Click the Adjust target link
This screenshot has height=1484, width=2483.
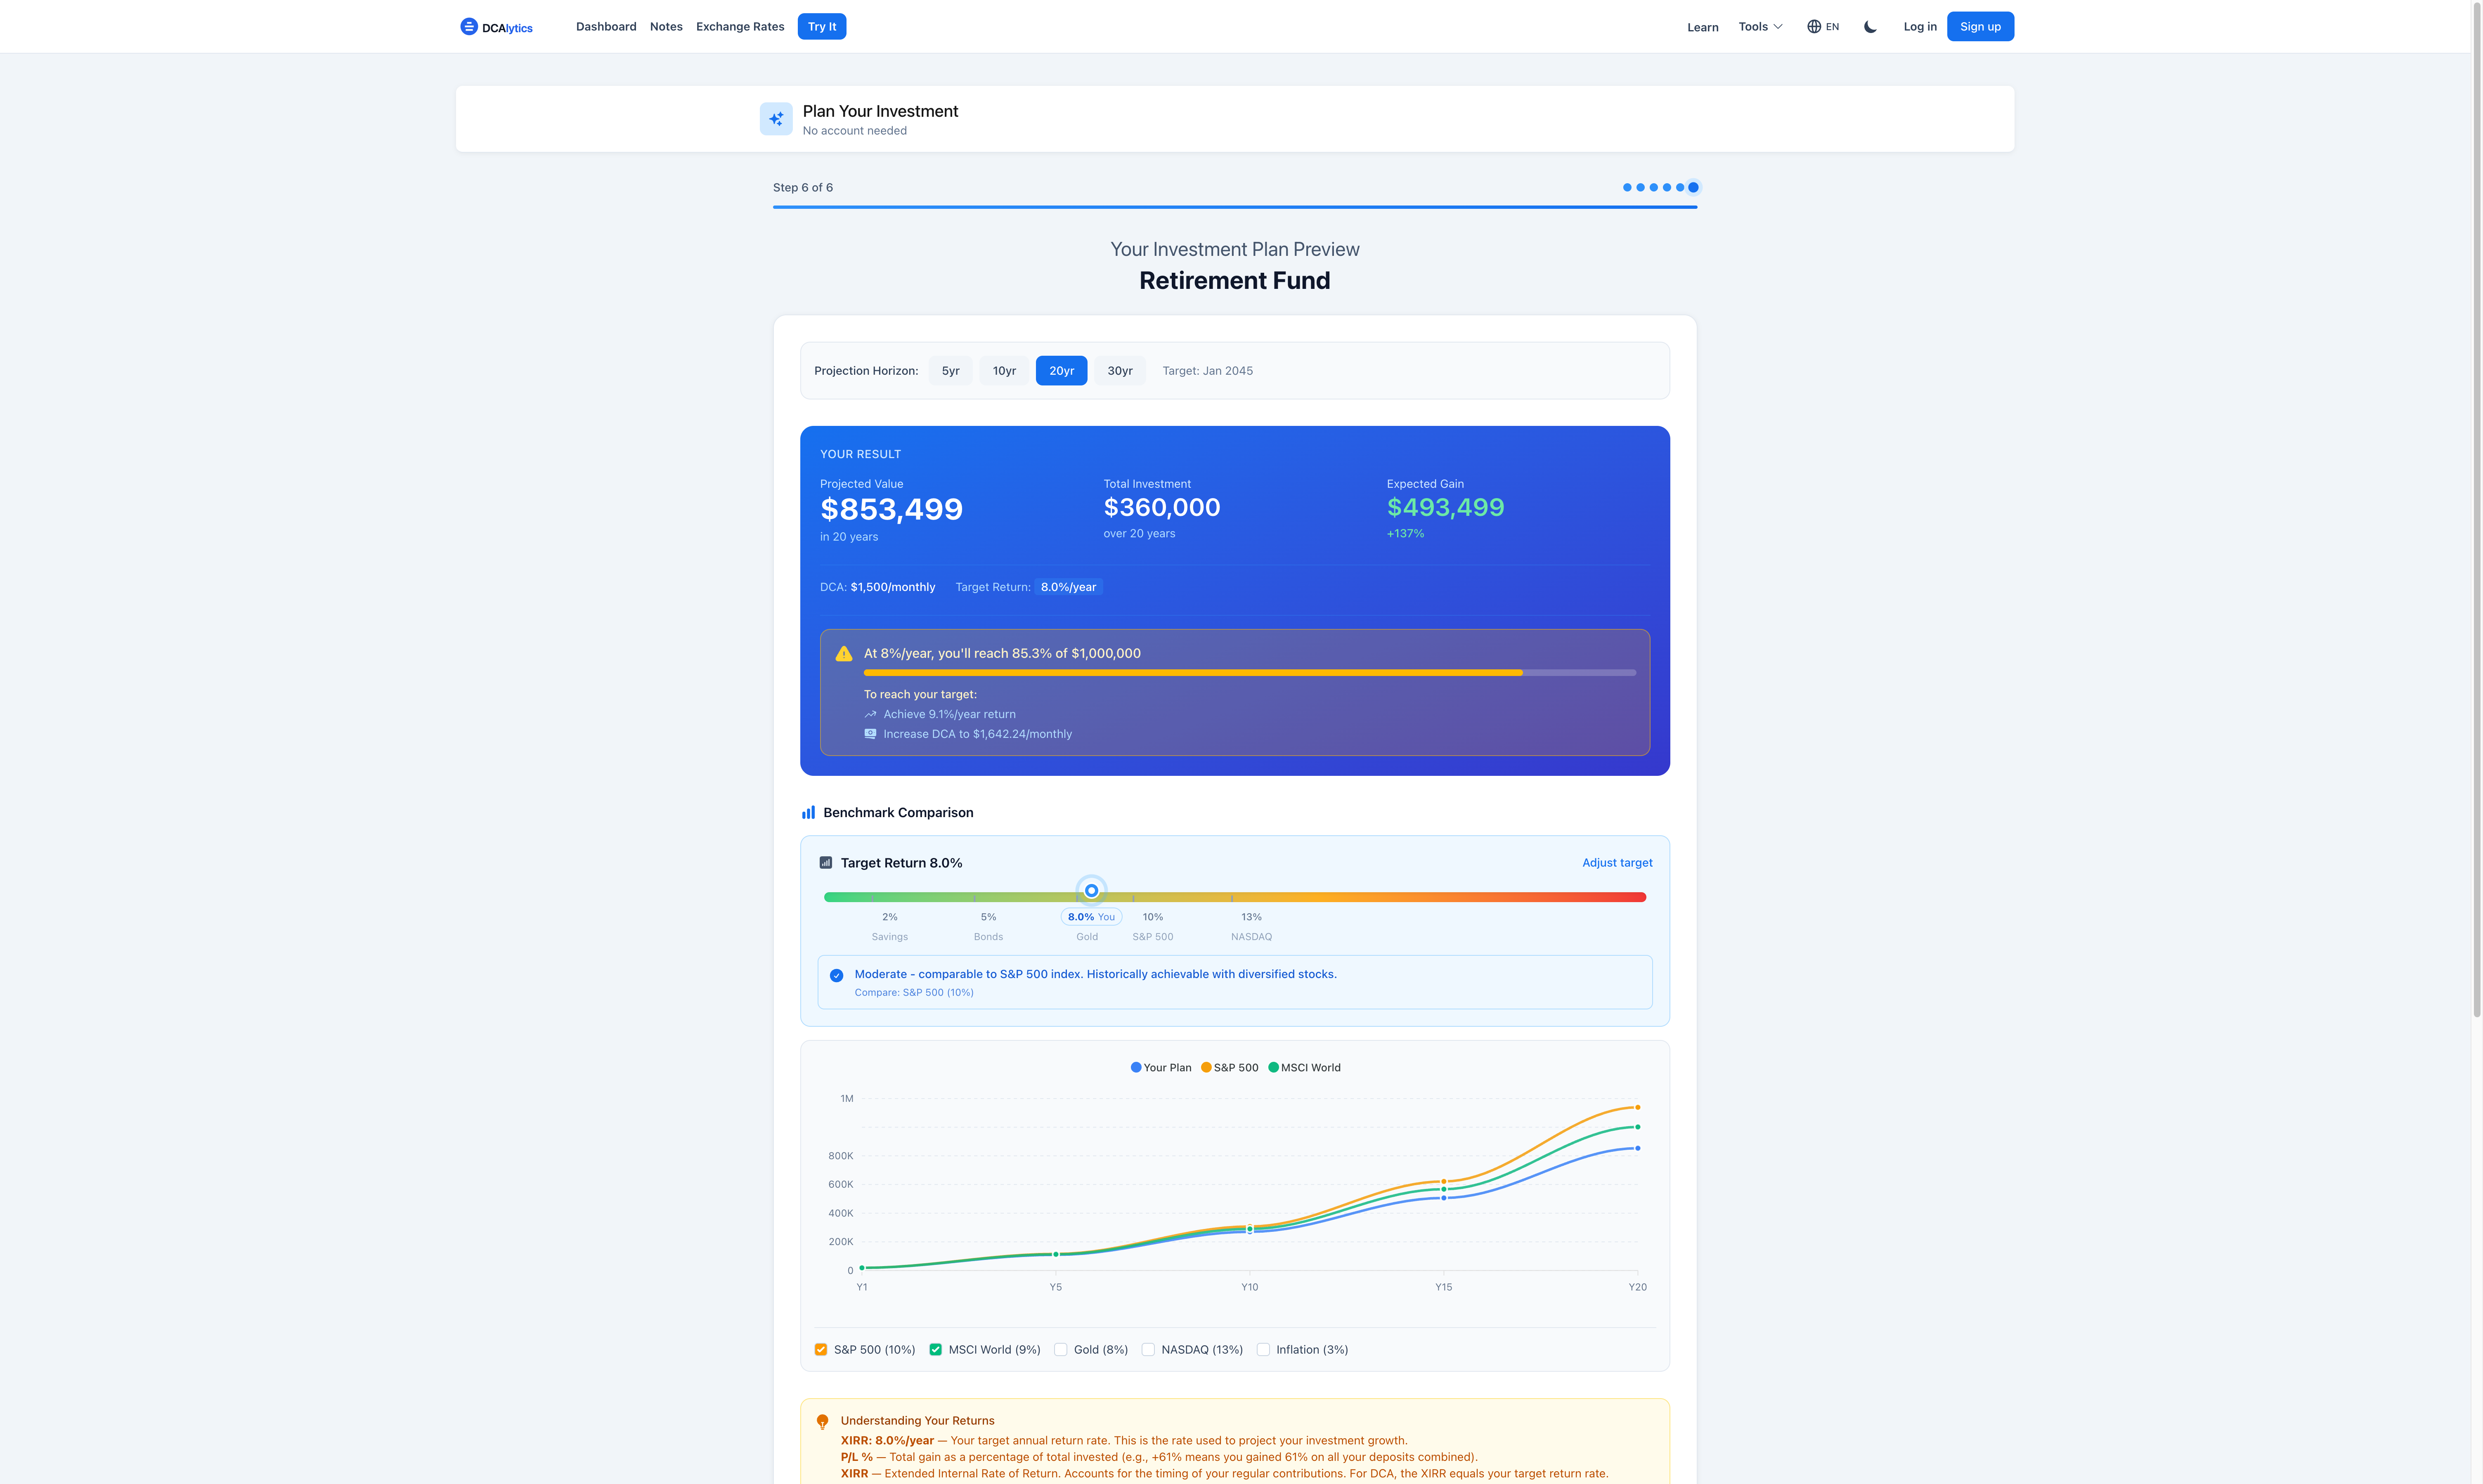point(1617,862)
